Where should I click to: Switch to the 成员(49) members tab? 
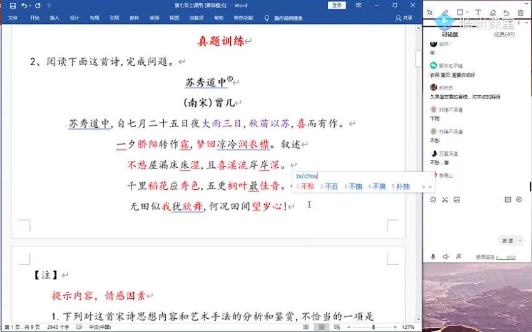504,34
